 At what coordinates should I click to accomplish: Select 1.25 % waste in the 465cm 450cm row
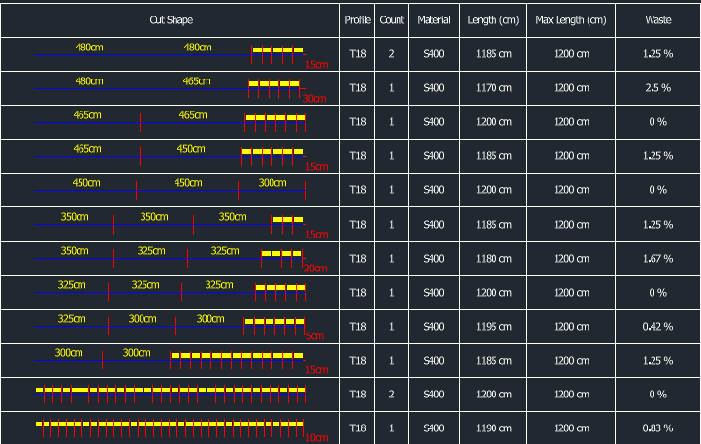(x=658, y=156)
